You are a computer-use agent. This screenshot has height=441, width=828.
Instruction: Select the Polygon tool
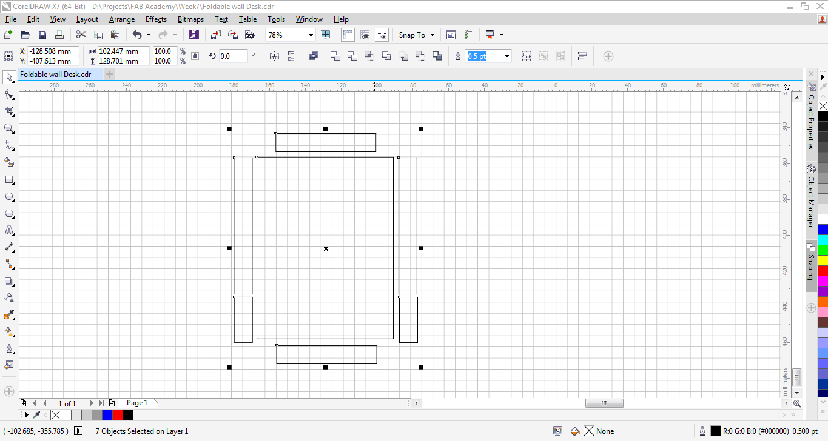9,214
